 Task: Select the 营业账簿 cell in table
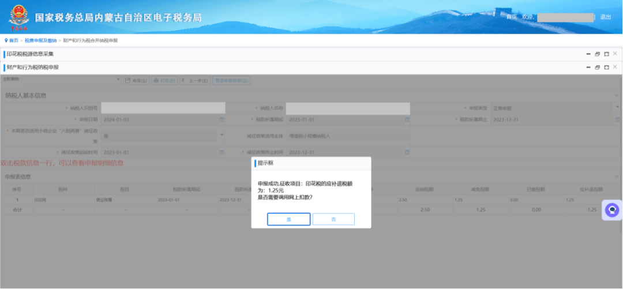tap(126, 200)
